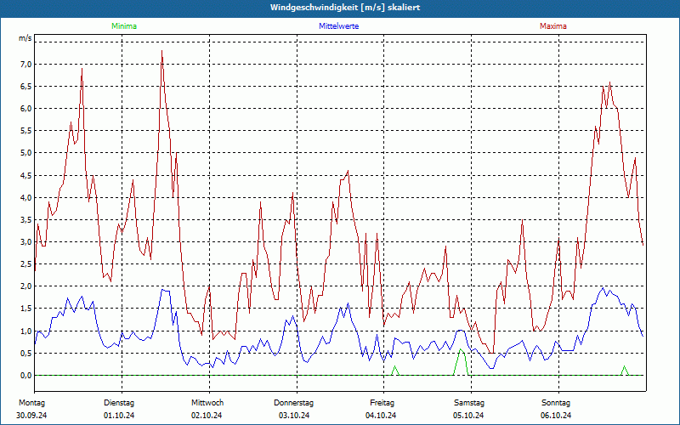Click the 2,0 y-axis value
The height and width of the screenshot is (425, 680).
coord(26,286)
